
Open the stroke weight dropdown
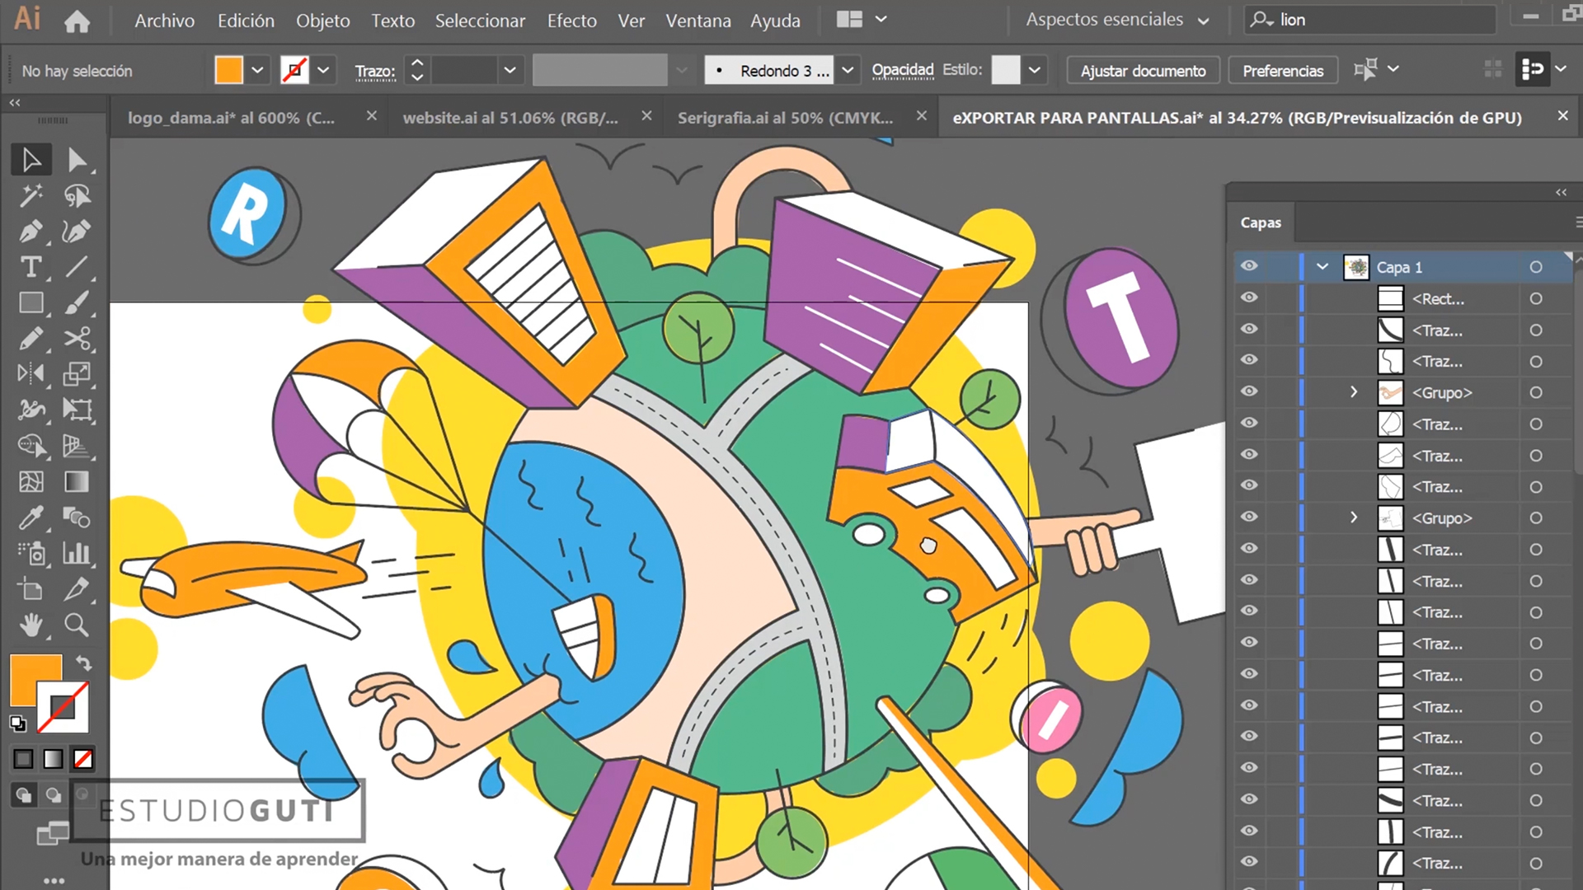tap(510, 71)
